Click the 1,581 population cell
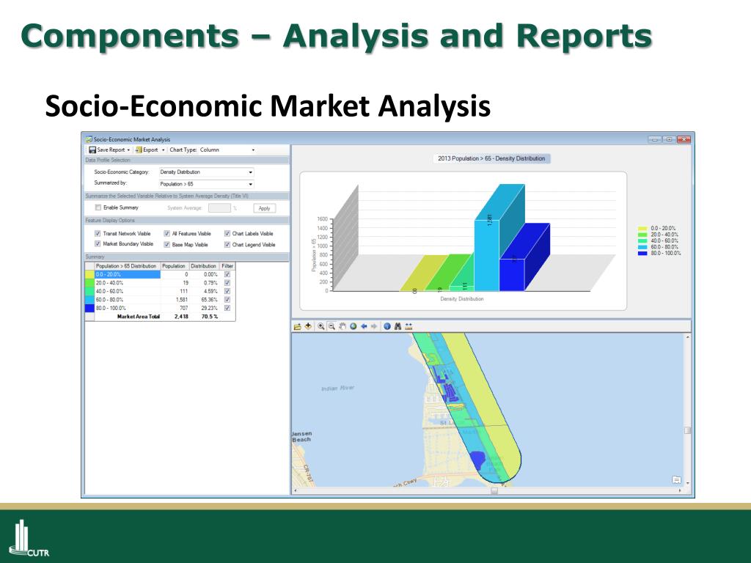The image size is (751, 563). pyautogui.click(x=175, y=300)
